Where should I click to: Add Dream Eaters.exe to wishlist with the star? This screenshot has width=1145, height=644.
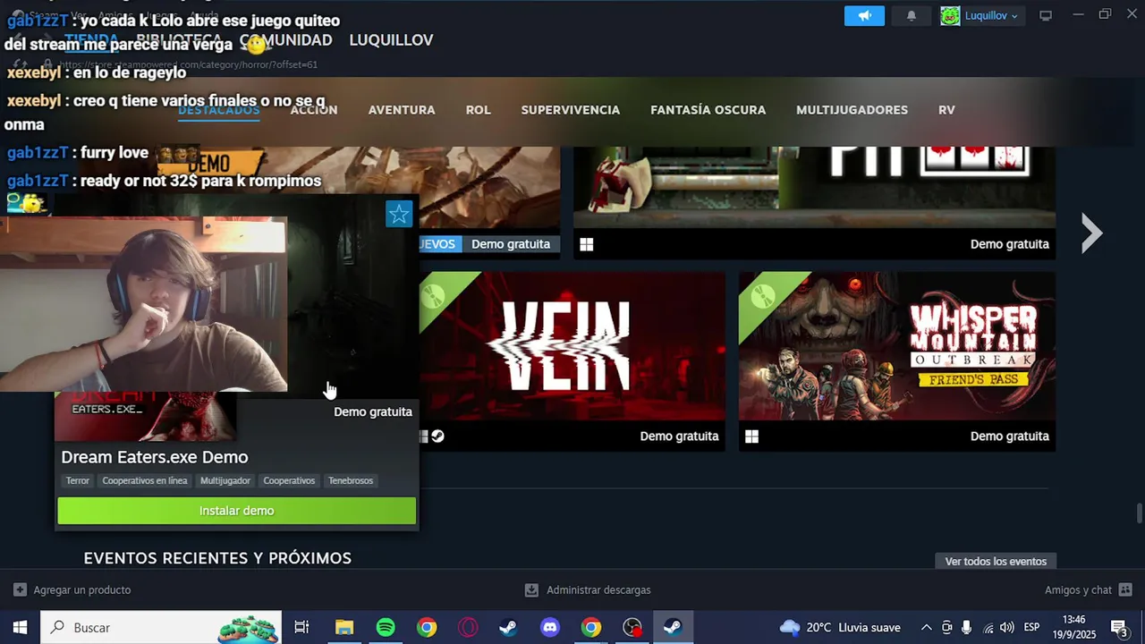point(399,214)
